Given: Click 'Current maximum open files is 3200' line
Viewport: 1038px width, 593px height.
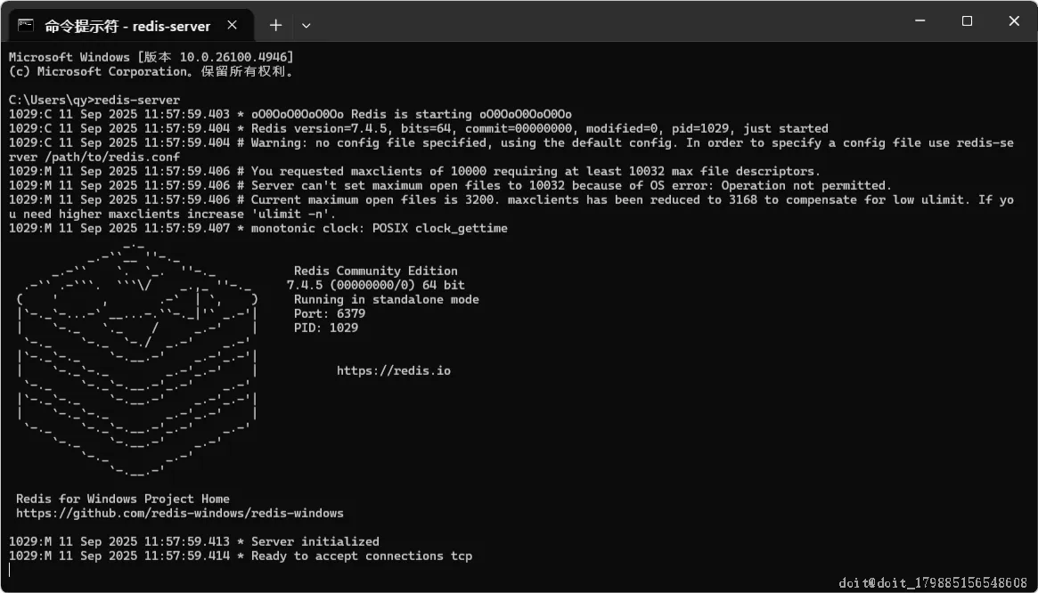Looking at the screenshot, I should point(511,207).
